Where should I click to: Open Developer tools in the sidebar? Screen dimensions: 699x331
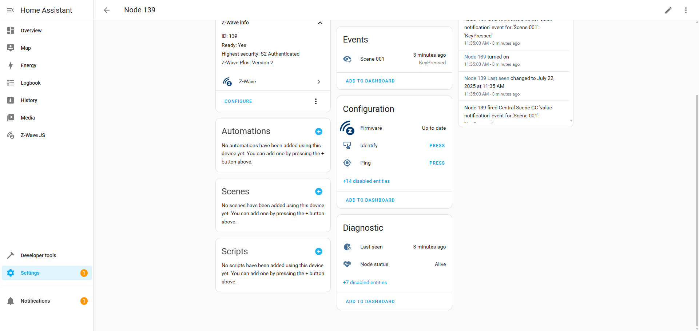(47, 255)
